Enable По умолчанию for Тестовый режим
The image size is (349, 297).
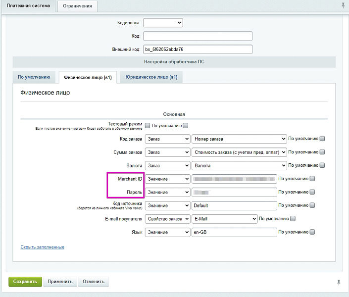pos(186,126)
